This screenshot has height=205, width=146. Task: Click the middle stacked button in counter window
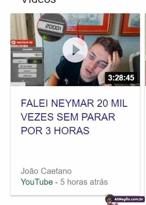pyautogui.click(x=27, y=71)
